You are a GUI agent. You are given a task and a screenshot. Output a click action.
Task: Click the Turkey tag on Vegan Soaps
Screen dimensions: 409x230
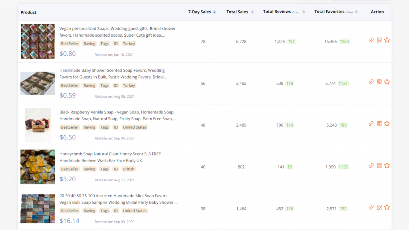point(129,44)
